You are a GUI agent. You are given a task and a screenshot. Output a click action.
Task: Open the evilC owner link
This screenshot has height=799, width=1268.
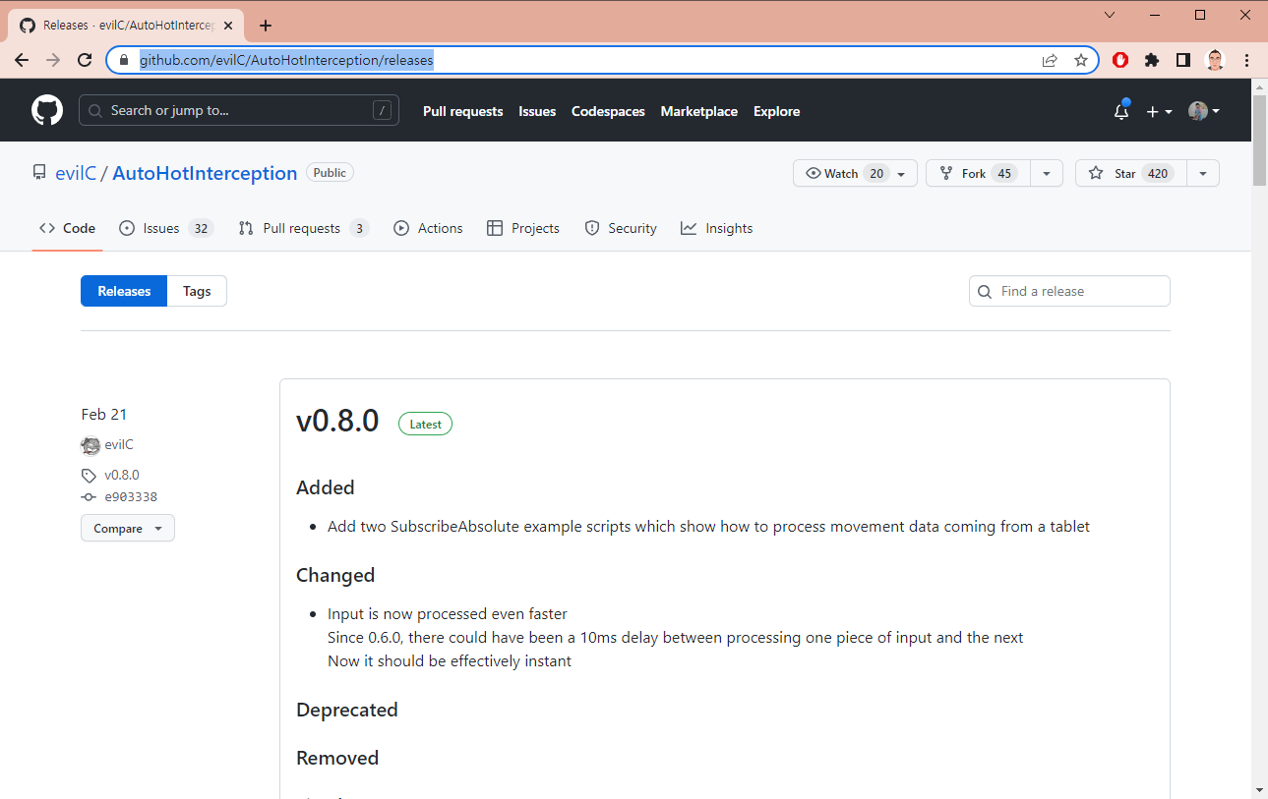[x=75, y=173]
